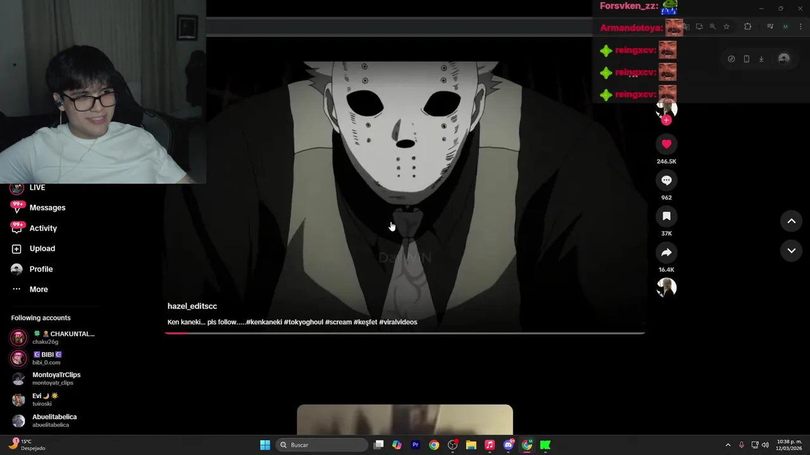The image size is (810, 455).
Task: Open weather widget showing 15°C
Action: tap(27, 445)
